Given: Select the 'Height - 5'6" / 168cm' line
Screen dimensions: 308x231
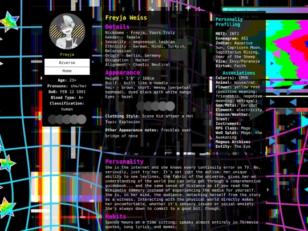Looking at the screenshot, I should pos(129,78).
